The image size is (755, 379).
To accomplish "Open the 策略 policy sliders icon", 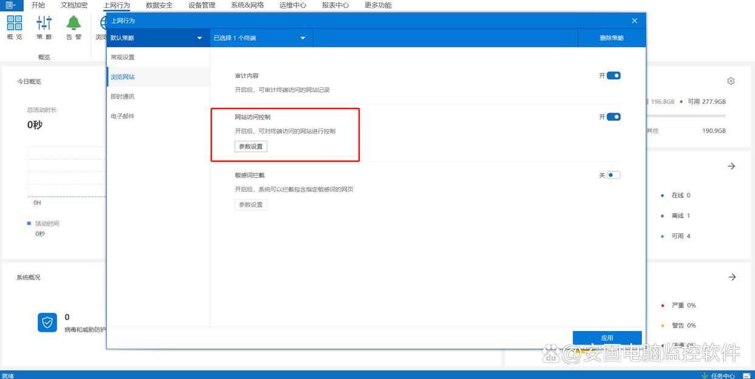I will [x=44, y=23].
